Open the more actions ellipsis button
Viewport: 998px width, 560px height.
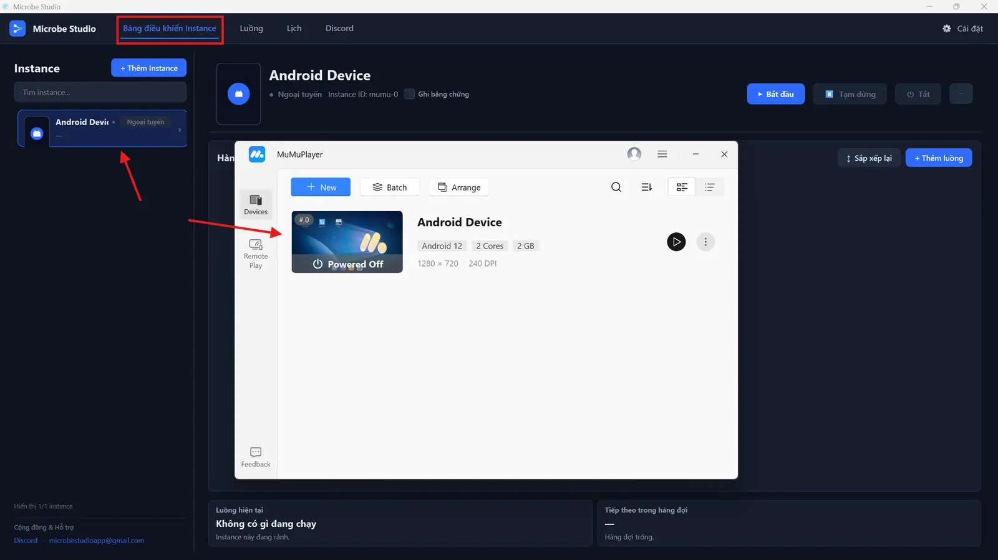(961, 94)
